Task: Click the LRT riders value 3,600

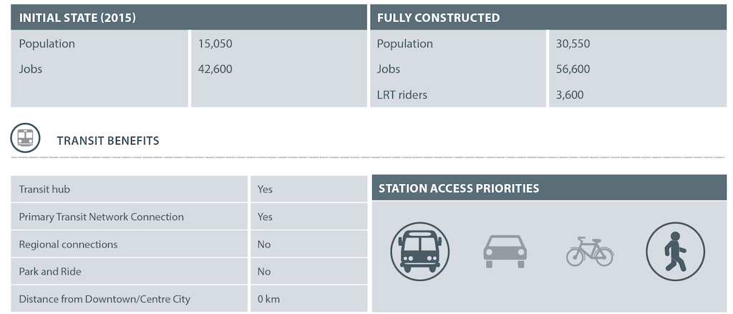Action: (570, 95)
